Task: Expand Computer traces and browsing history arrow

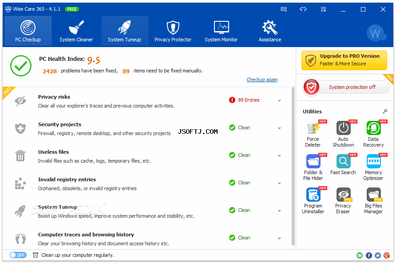Action: pyautogui.click(x=279, y=239)
